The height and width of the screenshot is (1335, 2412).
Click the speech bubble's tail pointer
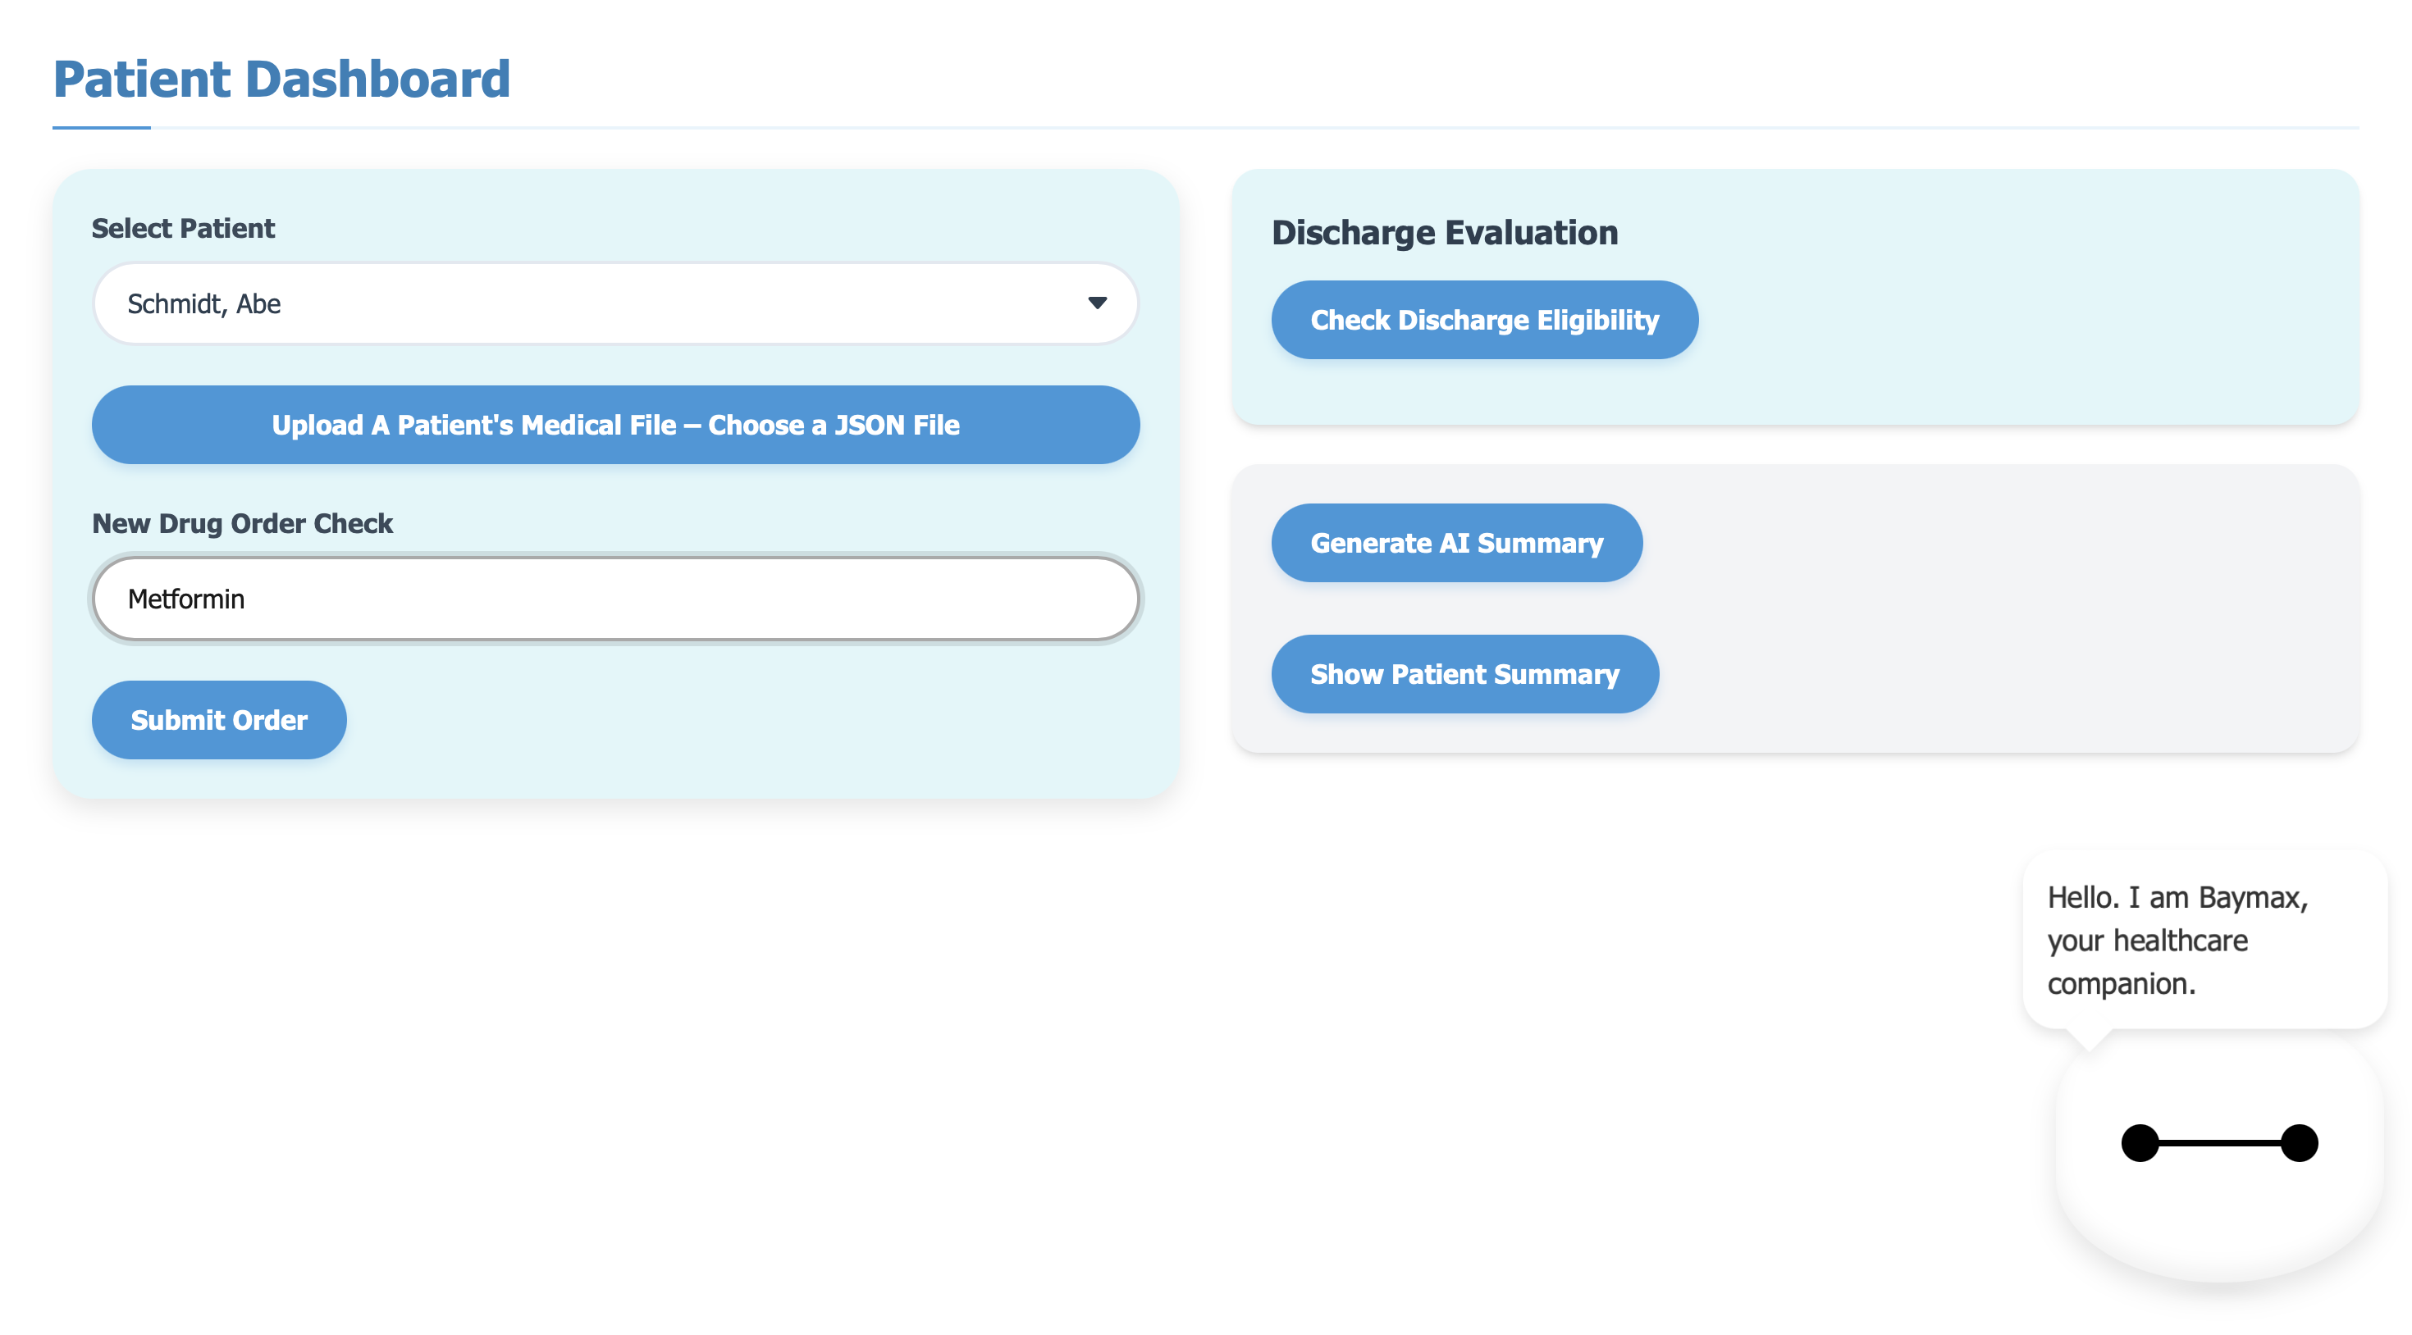coord(2089,1037)
